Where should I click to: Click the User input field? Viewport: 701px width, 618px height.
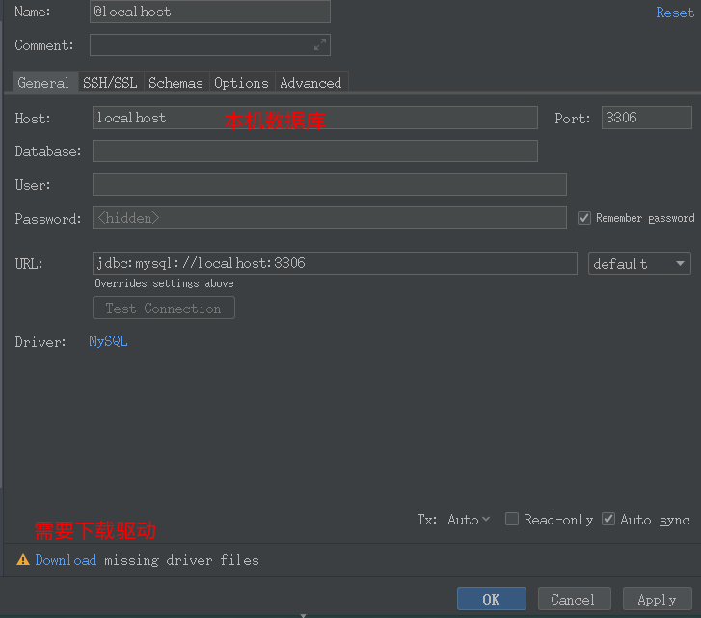coord(330,184)
